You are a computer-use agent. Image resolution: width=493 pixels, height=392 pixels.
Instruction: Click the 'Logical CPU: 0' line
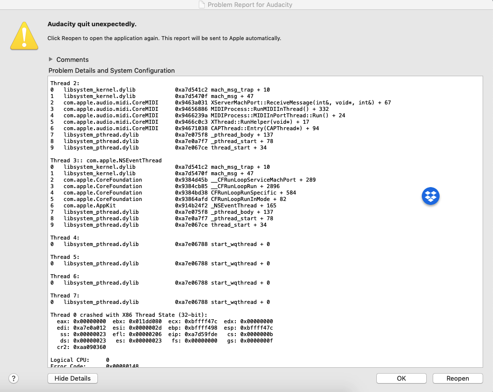pos(80,360)
